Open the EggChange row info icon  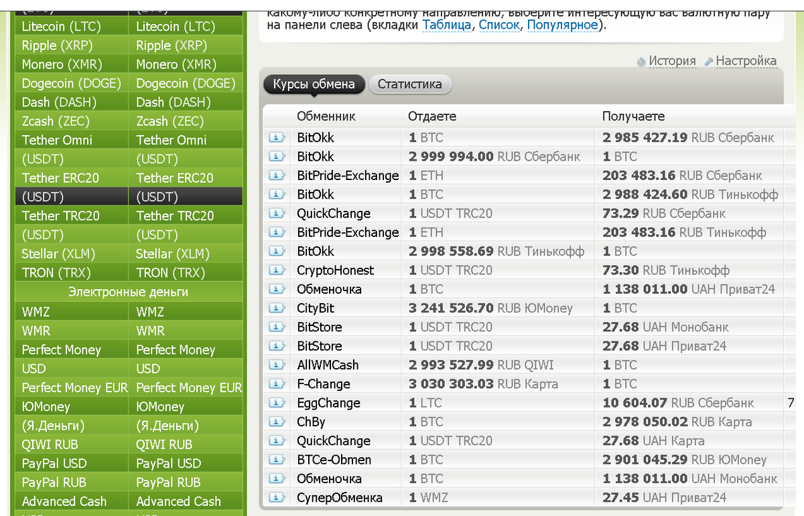(277, 403)
